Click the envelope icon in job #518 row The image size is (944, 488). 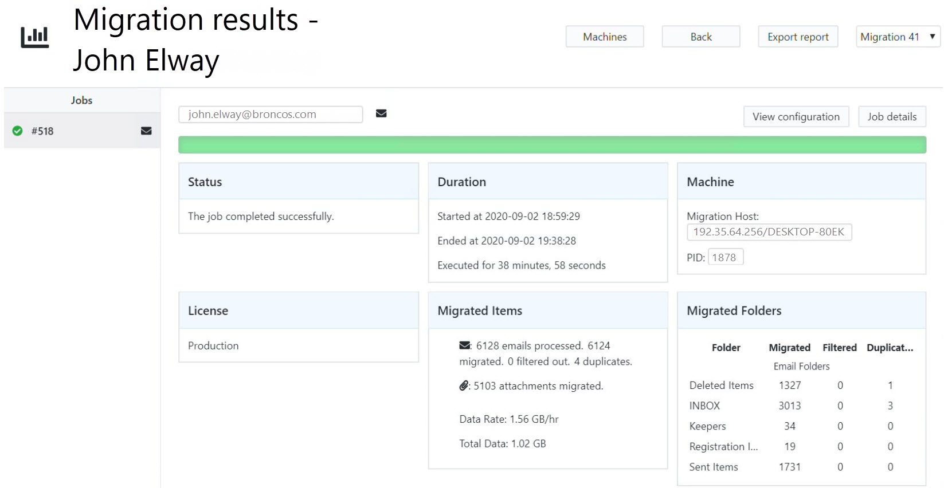146,131
